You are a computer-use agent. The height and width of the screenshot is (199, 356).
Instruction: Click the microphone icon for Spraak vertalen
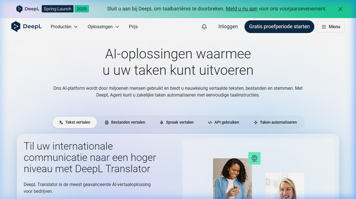[x=162, y=123]
